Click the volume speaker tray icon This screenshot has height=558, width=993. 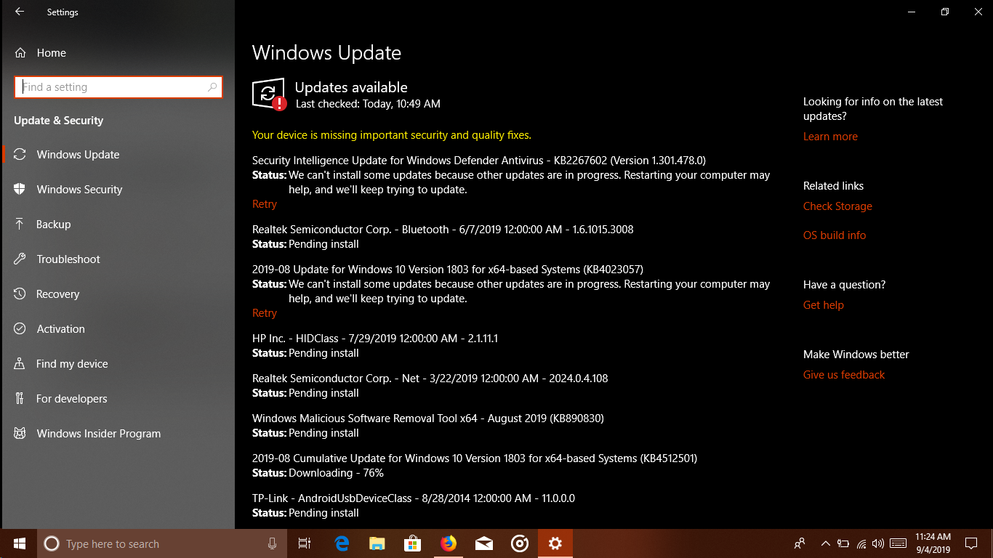878,543
